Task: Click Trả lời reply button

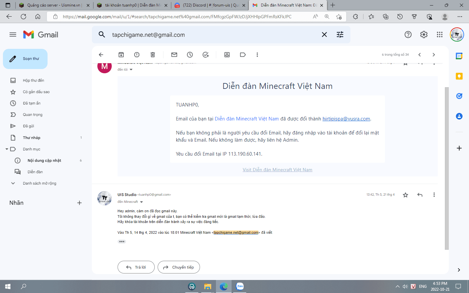Action: point(136,267)
